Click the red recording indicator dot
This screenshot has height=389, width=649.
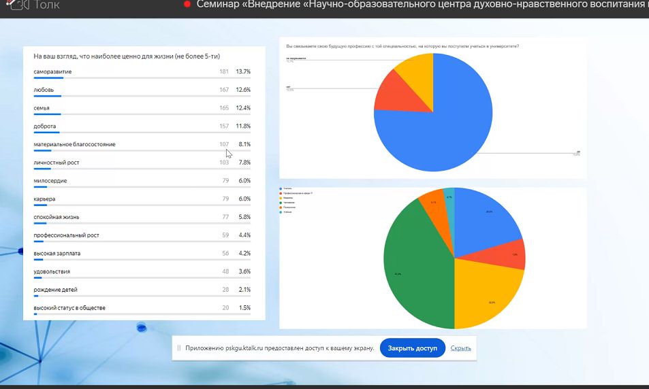coord(187,4)
